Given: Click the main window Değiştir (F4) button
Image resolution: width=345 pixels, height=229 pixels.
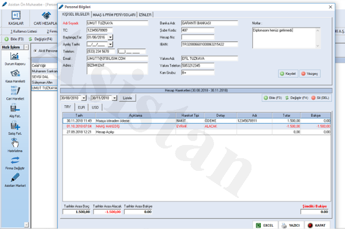Looking at the screenshot, I should tap(41, 39).
